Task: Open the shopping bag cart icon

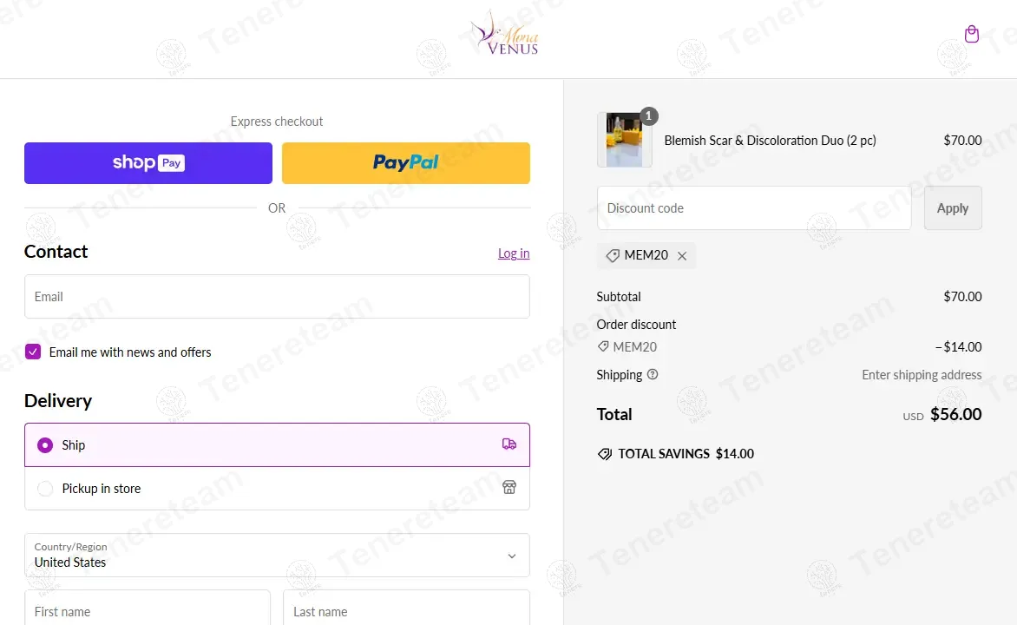Action: (x=971, y=34)
